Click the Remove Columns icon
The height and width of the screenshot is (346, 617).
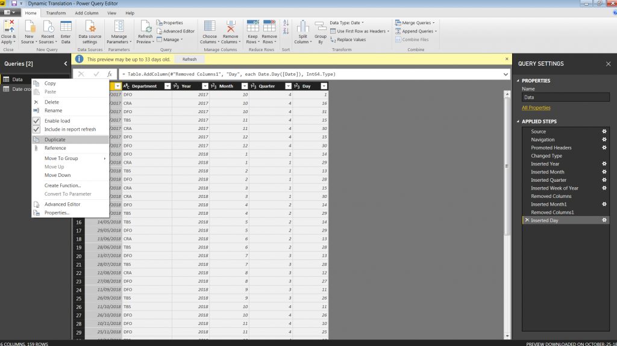tap(230, 28)
